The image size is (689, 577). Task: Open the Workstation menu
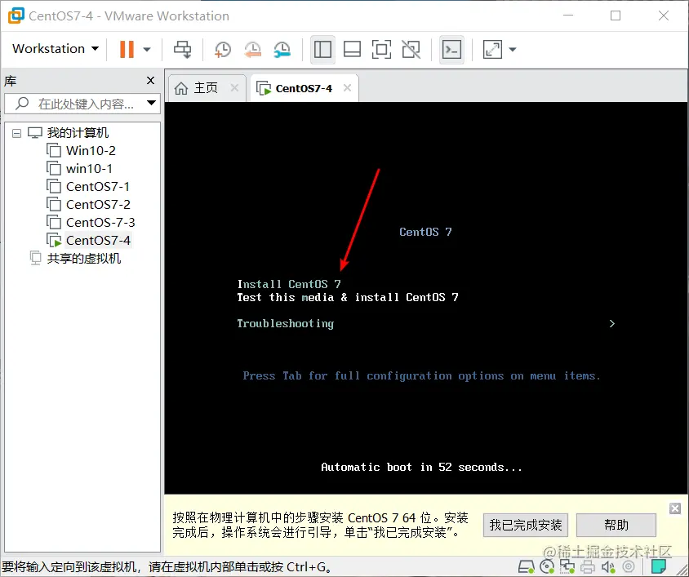[56, 49]
